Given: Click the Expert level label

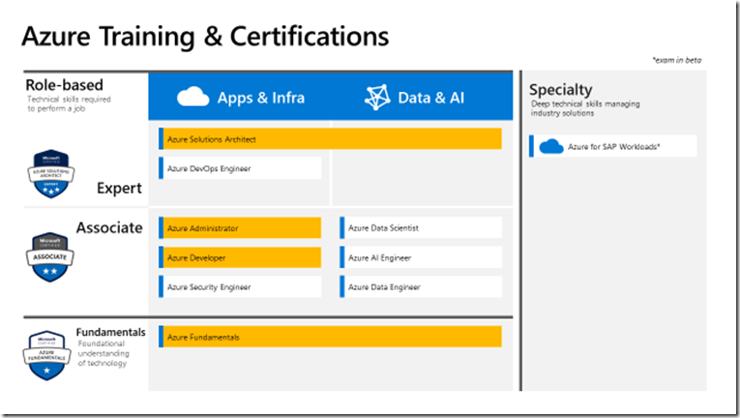Looking at the screenshot, I should click(x=119, y=188).
